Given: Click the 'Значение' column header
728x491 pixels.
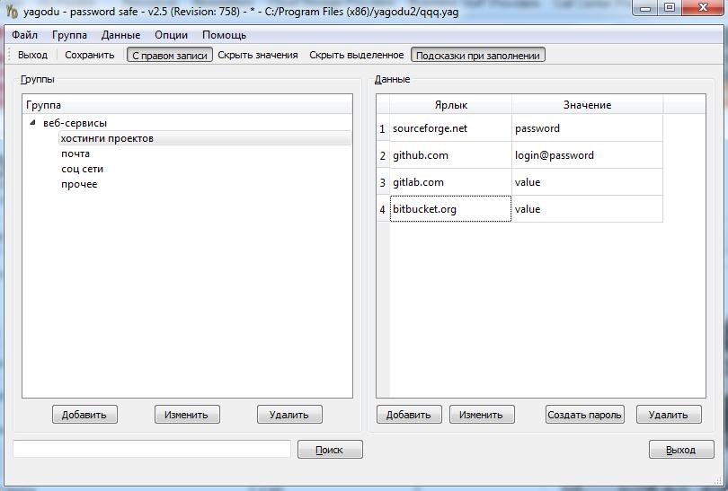Looking at the screenshot, I should click(587, 105).
